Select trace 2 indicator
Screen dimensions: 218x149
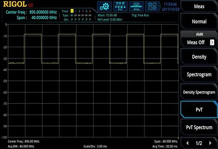[76, 11]
